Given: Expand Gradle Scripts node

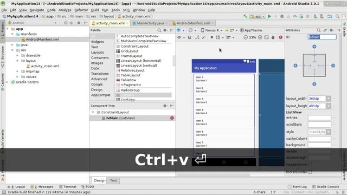Looking at the screenshot, I should click(x=7, y=82).
